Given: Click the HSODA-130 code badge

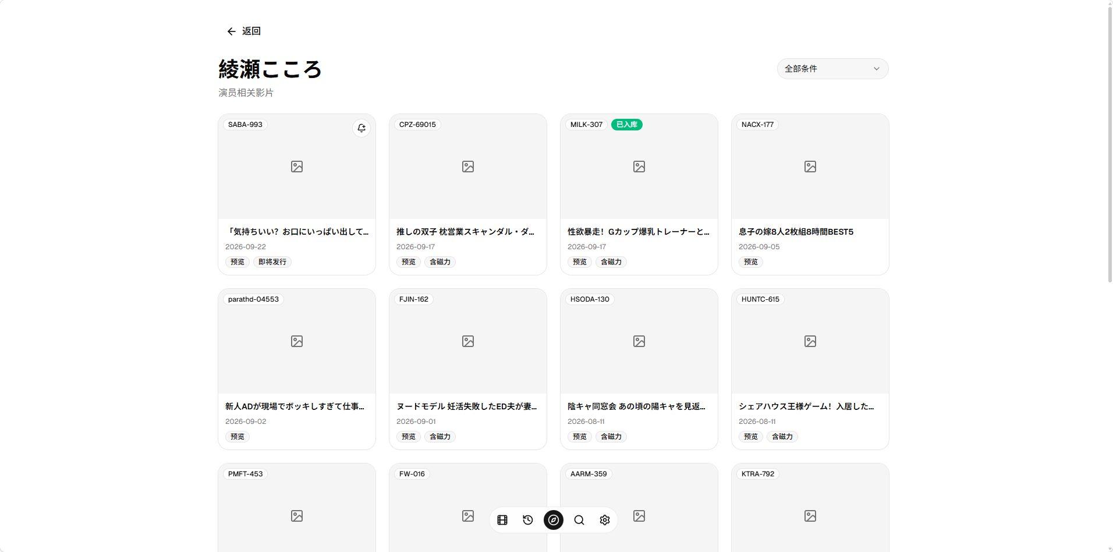Looking at the screenshot, I should (x=590, y=299).
